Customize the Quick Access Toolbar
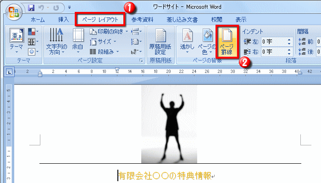The width and height of the screenshot is (321, 183). [69, 8]
